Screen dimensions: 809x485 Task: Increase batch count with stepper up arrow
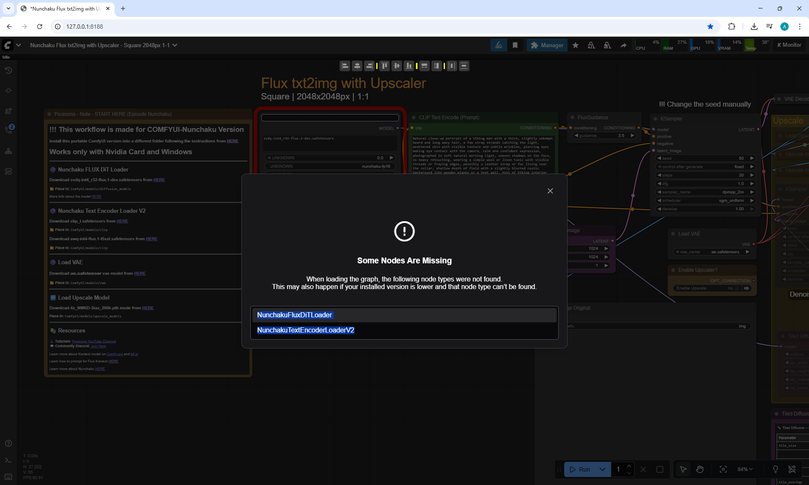point(629,466)
